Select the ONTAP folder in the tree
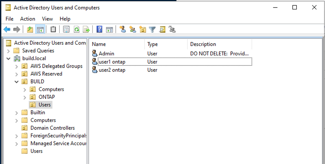The width and height of the screenshot is (325, 164). pos(47,97)
